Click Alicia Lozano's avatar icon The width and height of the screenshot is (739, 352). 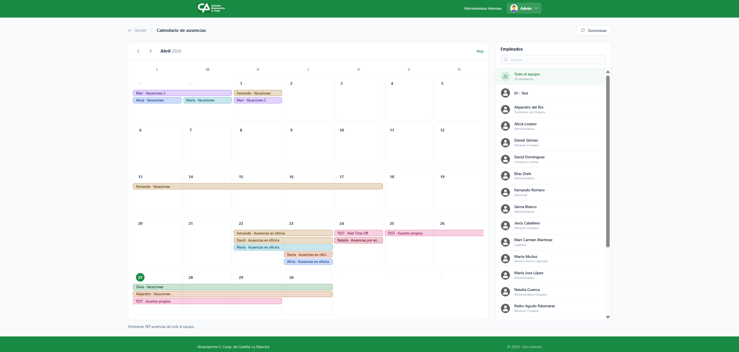505,126
